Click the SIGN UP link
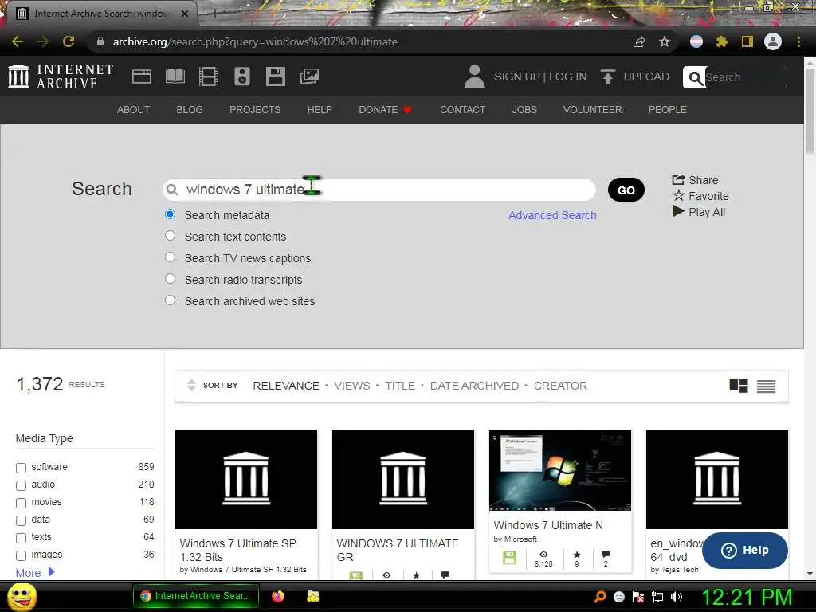816x612 pixels. 516,76
